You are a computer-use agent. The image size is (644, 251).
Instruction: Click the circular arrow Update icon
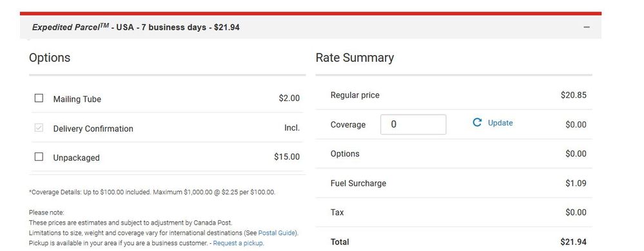(x=477, y=122)
